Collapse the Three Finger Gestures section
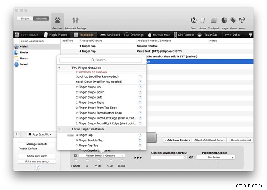 coord(59,129)
